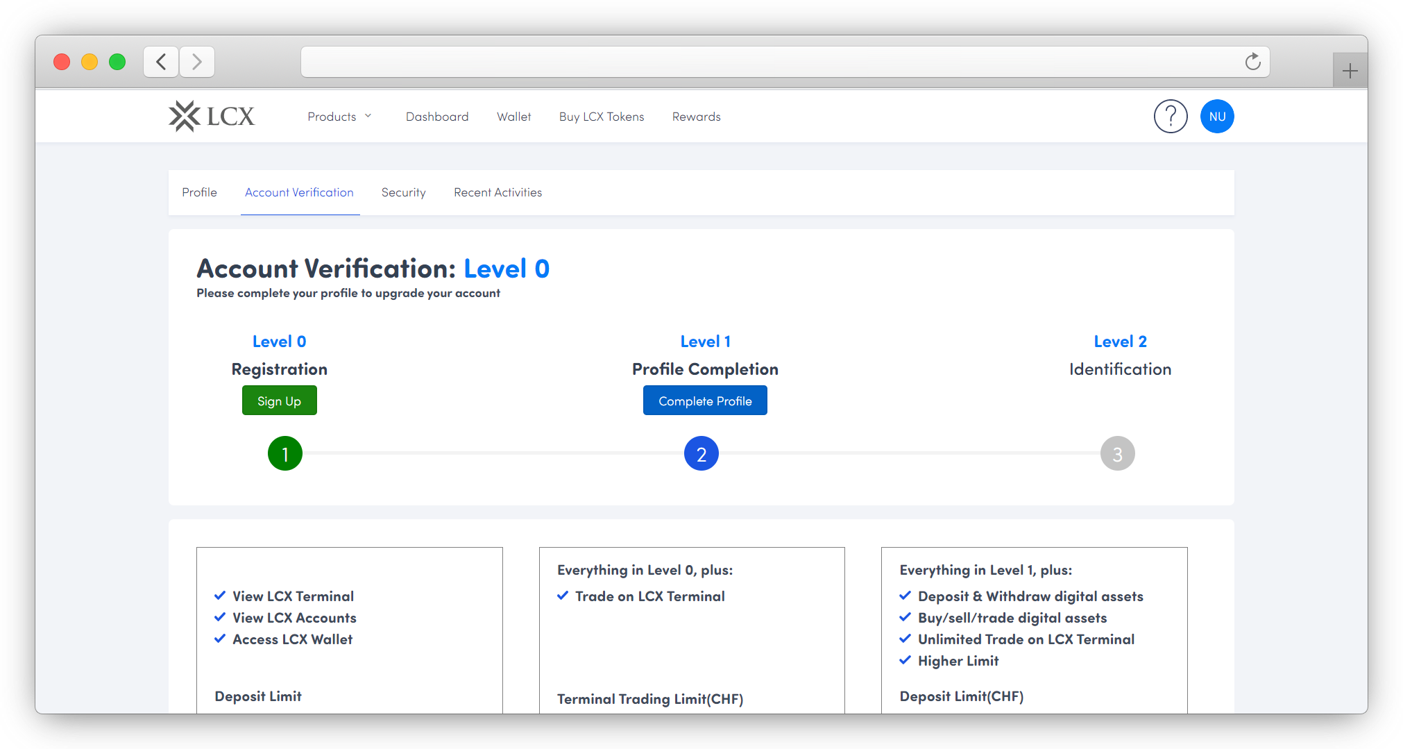Click the Complete Profile button
This screenshot has height=749, width=1403.
tap(705, 401)
